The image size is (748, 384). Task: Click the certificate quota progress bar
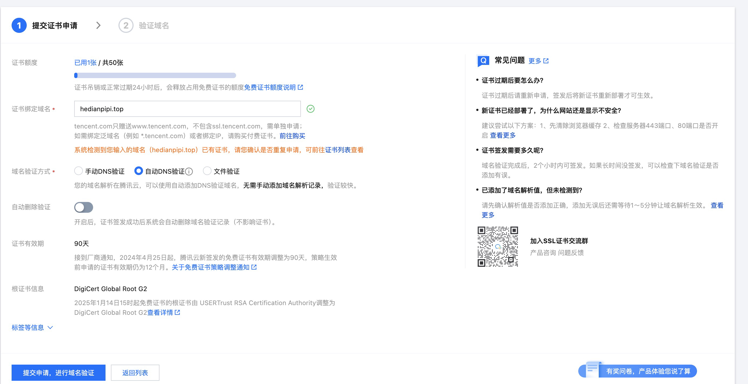(x=155, y=75)
